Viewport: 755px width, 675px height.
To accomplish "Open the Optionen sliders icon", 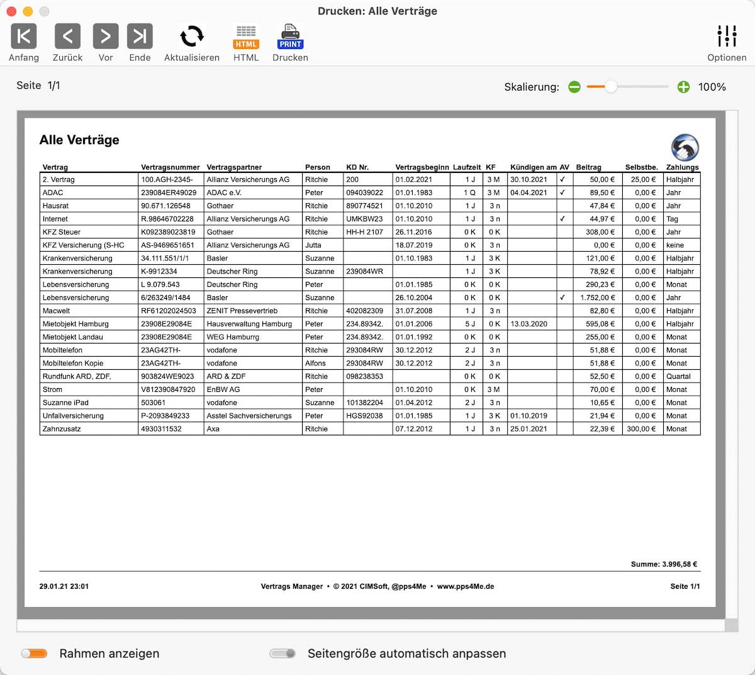I will (x=727, y=36).
